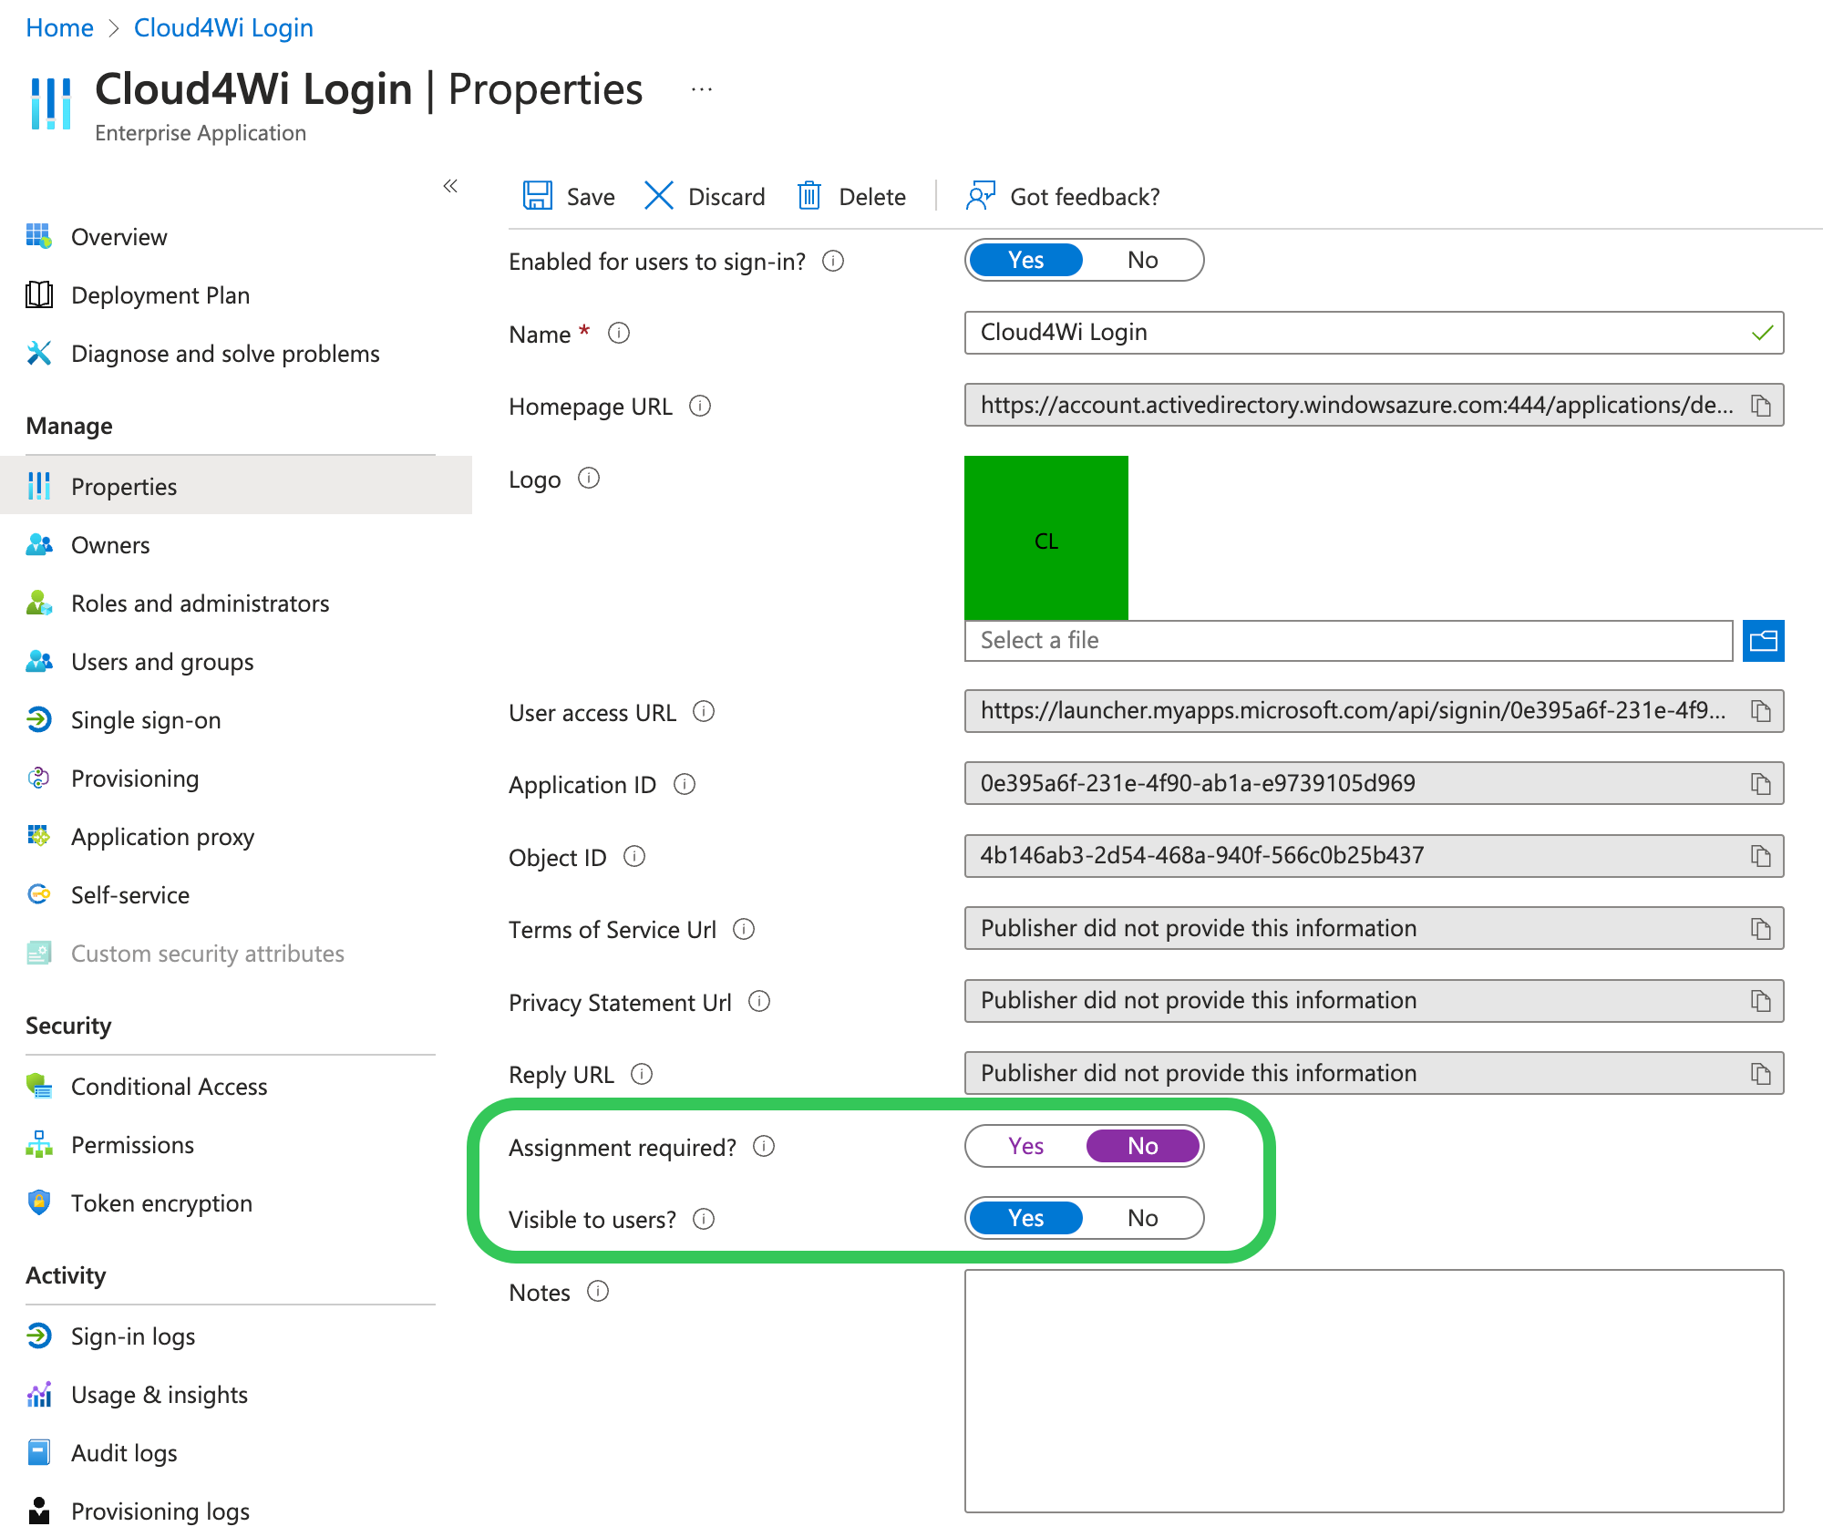Show info tooltip for Notes
1823x1537 pixels.
598,1292
